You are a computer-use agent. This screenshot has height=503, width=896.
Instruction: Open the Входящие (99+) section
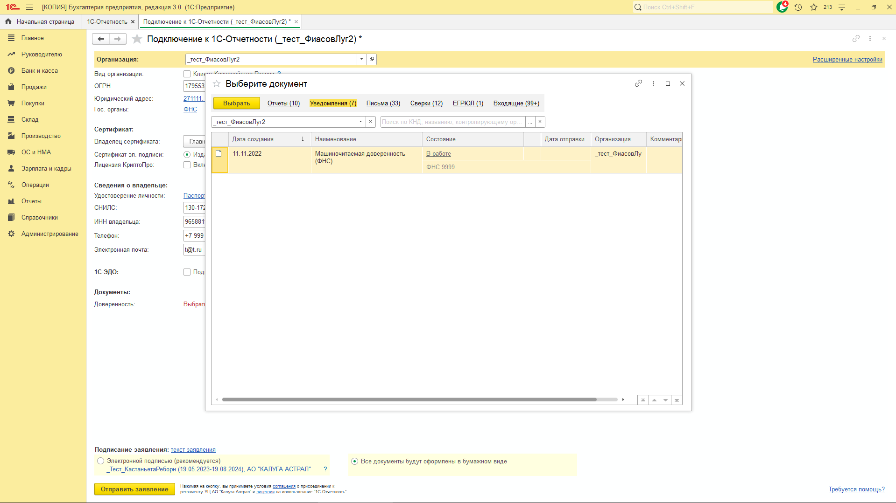(x=516, y=103)
